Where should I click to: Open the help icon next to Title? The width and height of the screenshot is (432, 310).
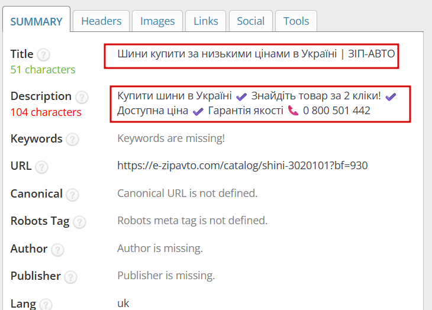point(43,55)
